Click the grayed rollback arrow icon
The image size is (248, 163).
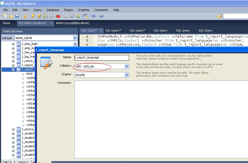click(72, 16)
